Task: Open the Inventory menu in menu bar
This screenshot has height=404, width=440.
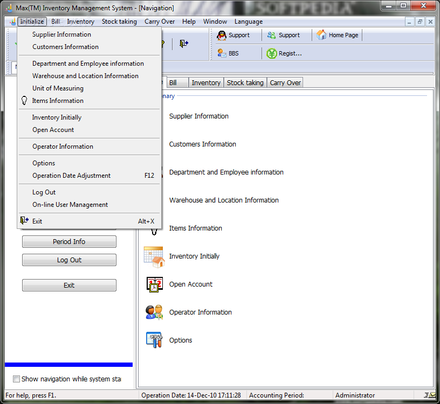Action: pyautogui.click(x=80, y=22)
